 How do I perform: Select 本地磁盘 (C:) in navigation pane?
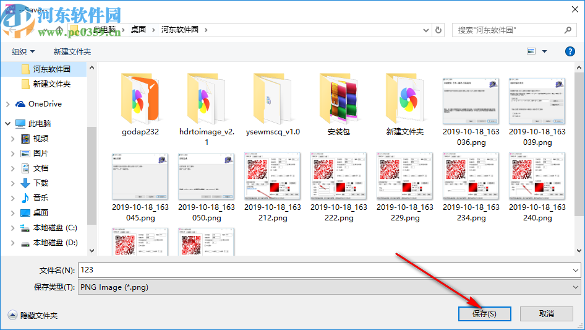(55, 228)
